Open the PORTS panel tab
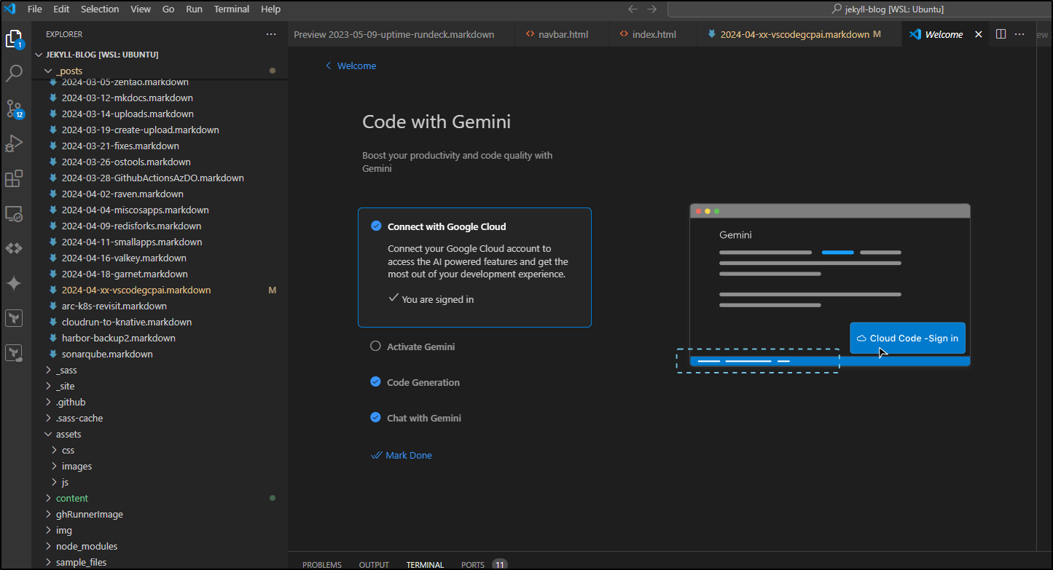Image resolution: width=1053 pixels, height=570 pixels. click(473, 565)
